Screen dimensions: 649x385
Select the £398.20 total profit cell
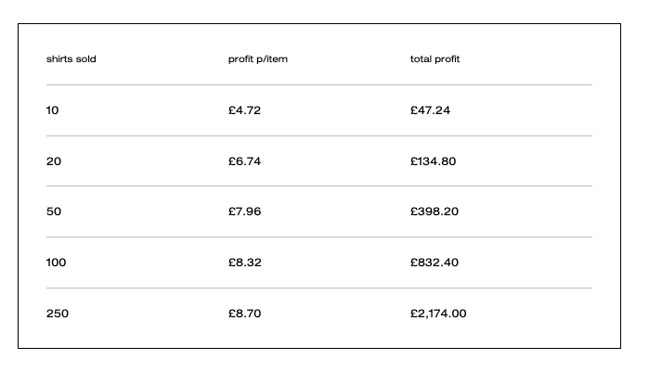(x=434, y=212)
